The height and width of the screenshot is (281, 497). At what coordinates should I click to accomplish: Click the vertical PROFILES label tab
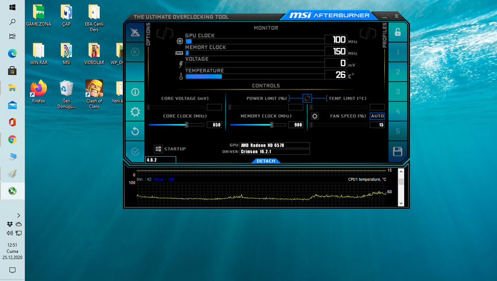point(384,35)
